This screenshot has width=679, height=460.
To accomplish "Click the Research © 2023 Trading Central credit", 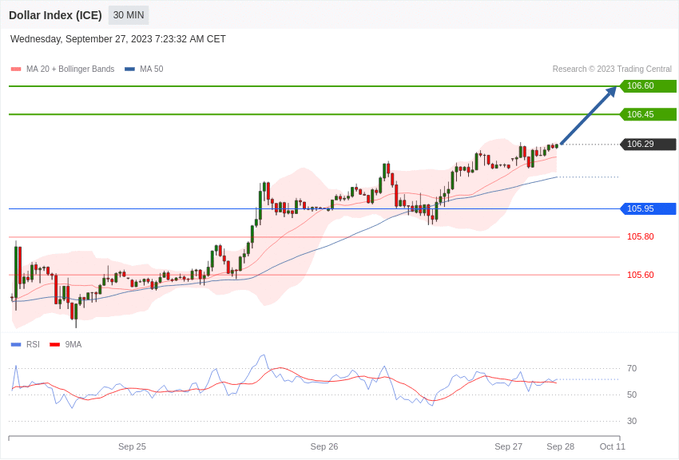I will coord(612,69).
